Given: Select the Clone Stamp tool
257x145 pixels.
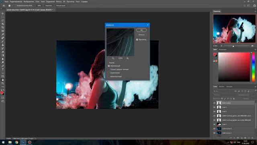Looking at the screenshot, I should (3, 45).
